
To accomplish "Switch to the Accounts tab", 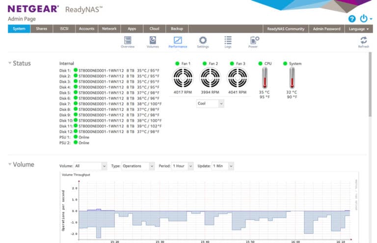I will (x=86, y=29).
